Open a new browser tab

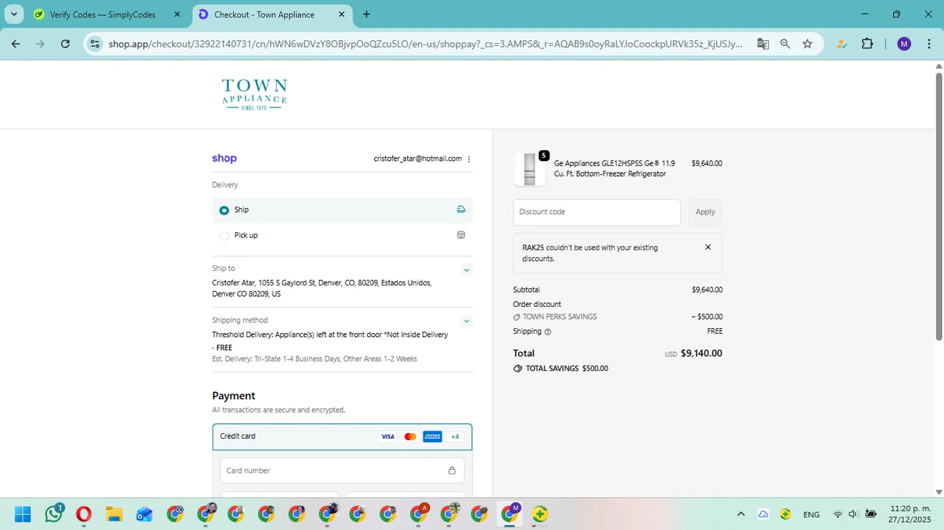click(366, 14)
